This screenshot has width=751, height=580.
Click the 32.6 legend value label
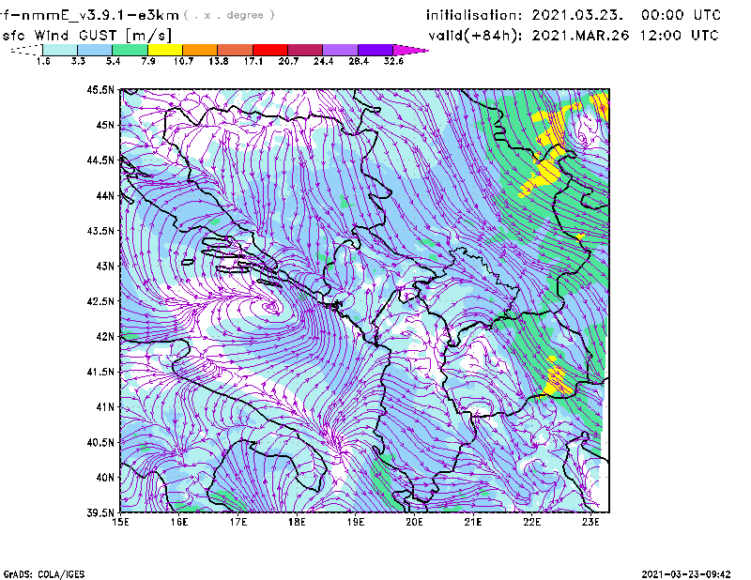tap(394, 61)
